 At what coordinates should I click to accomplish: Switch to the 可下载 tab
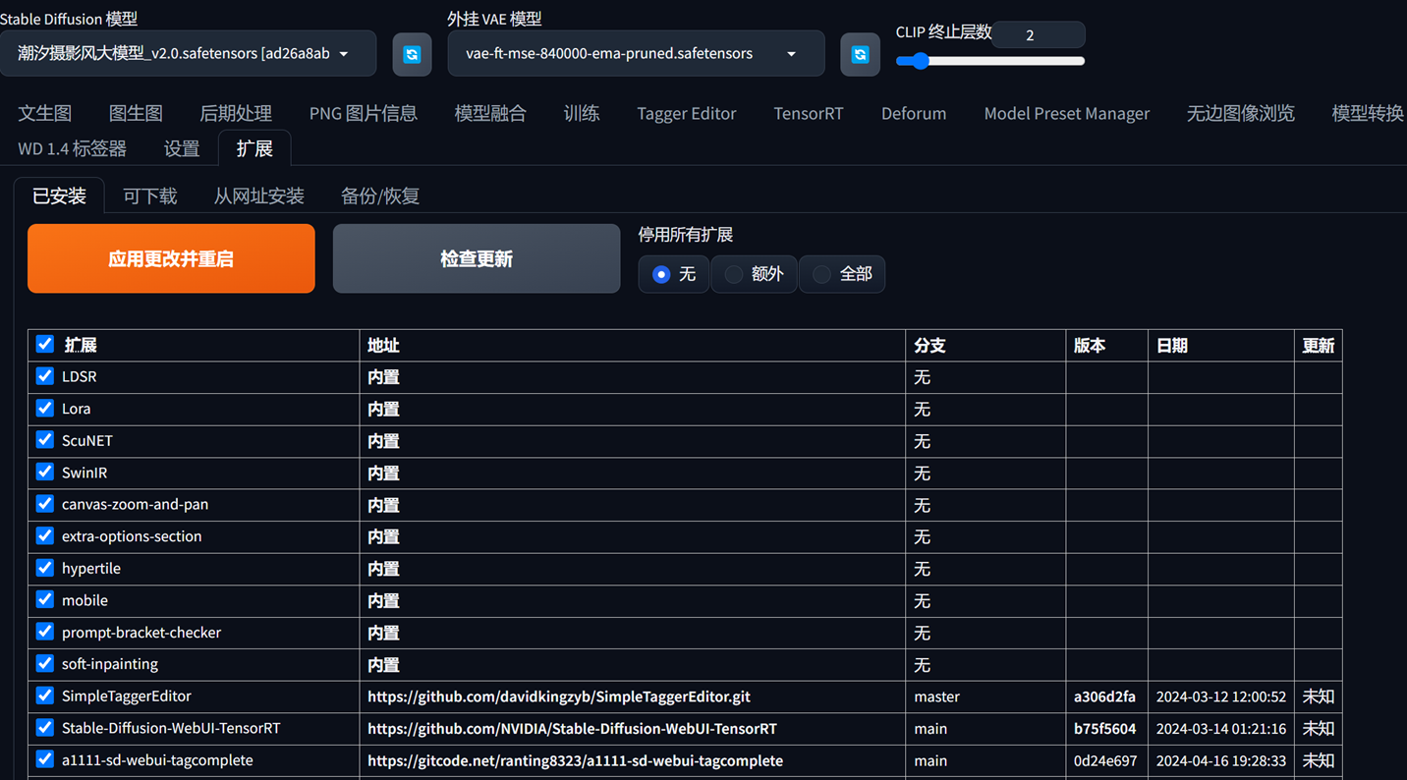pos(149,195)
